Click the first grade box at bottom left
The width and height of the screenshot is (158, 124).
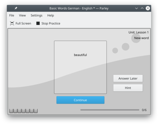[11, 111]
